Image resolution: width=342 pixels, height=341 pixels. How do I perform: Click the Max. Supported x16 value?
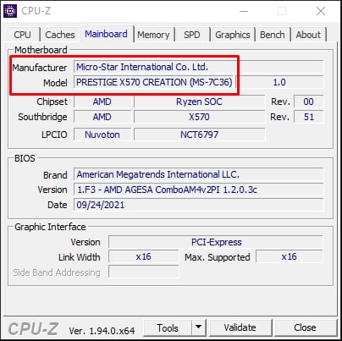point(289,257)
